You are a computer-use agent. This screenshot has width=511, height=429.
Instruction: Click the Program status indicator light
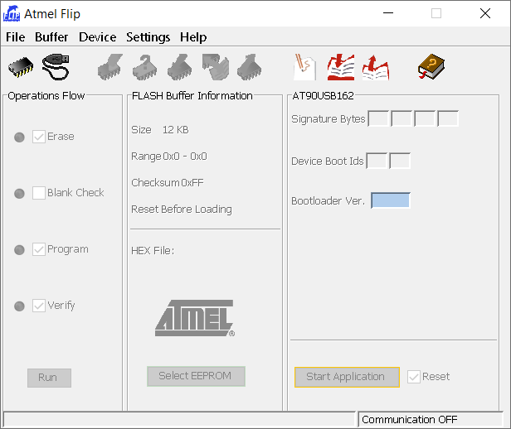pyautogui.click(x=20, y=250)
